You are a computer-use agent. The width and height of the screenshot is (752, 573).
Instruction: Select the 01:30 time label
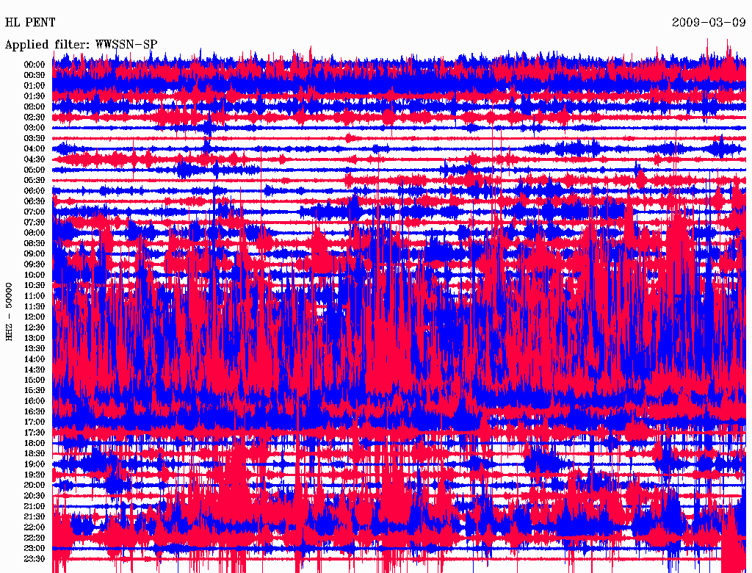[x=35, y=96]
